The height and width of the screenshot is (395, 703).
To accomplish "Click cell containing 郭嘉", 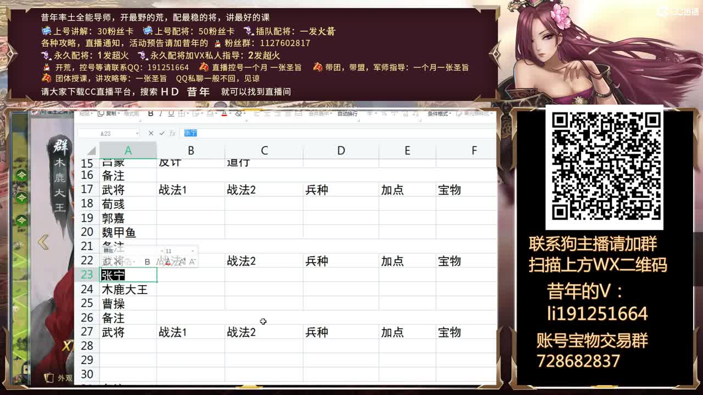I will 128,218.
